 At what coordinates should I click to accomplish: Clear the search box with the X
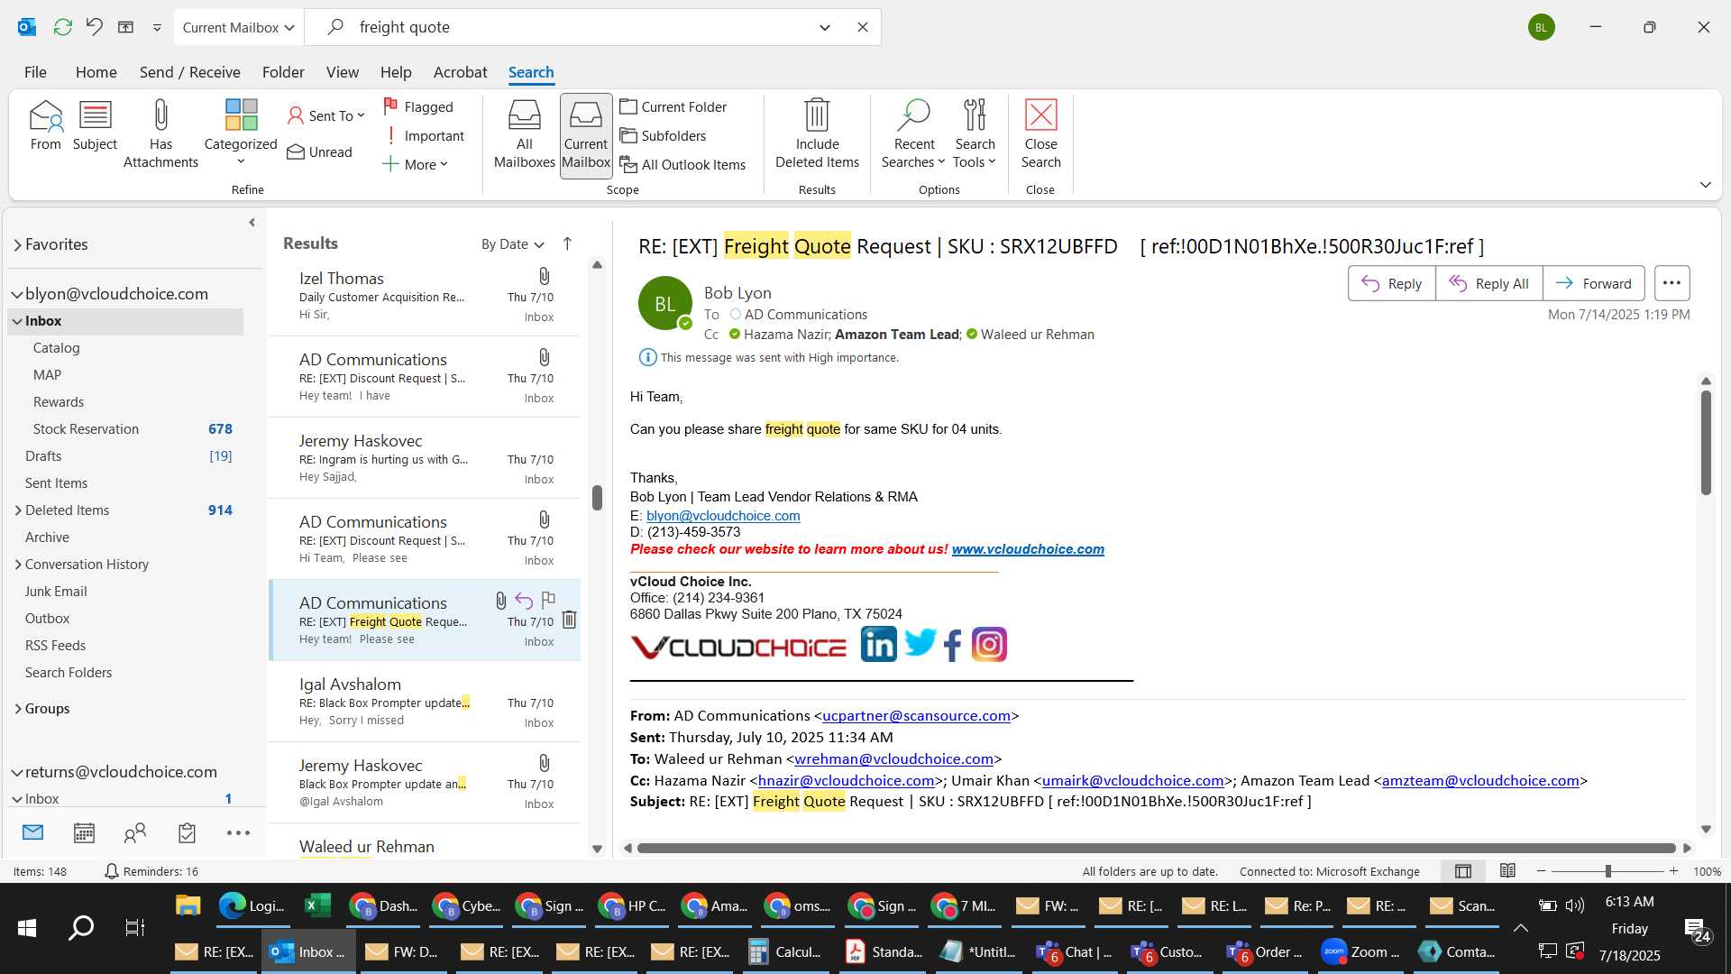(x=863, y=27)
